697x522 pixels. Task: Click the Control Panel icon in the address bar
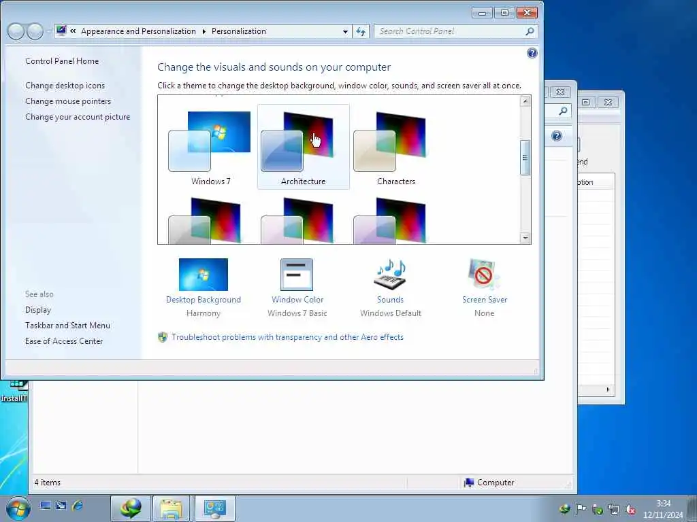[x=61, y=31]
